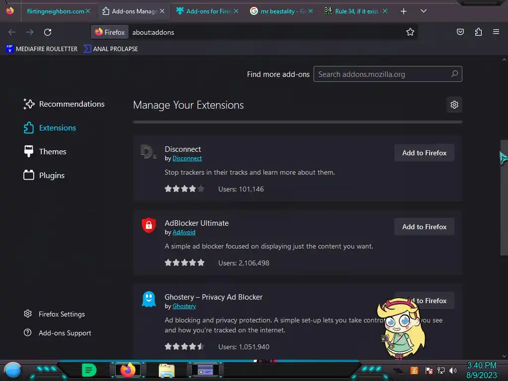Open a new tab with plus button
Viewport: 508px width, 381px height.
pos(403,11)
